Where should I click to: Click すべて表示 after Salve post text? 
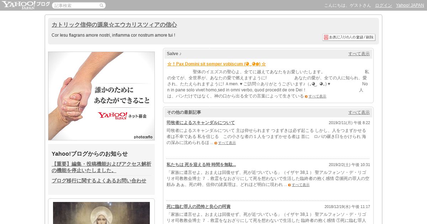pyautogui.click(x=317, y=96)
